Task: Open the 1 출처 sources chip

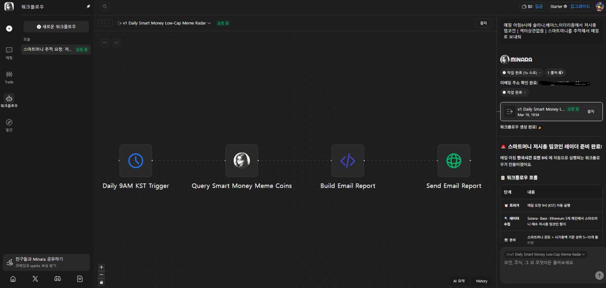Action: (x=557, y=73)
